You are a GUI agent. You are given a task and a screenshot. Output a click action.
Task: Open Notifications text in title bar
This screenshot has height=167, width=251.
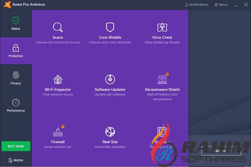(199, 5)
